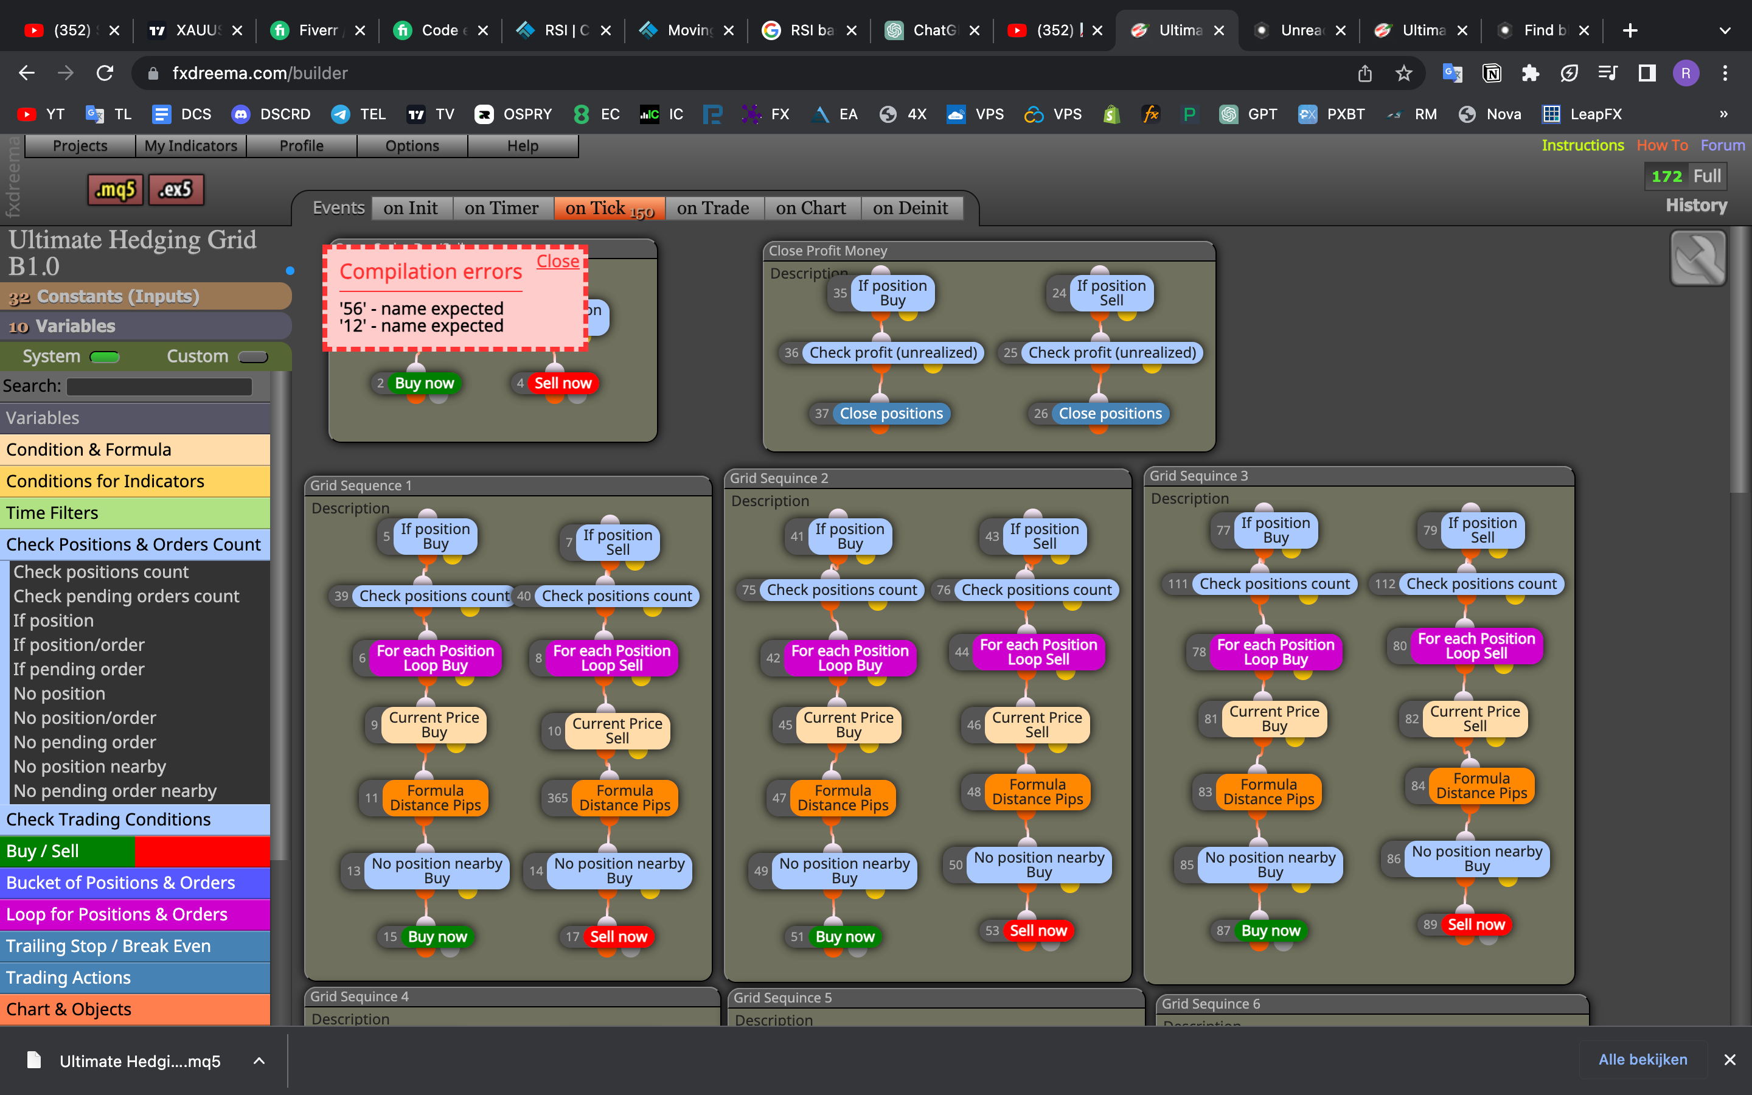1752x1095 pixels.
Task: Focus the block Search field
Action: pyautogui.click(x=159, y=386)
